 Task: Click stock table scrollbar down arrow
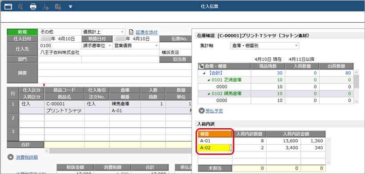[x=356, y=101]
